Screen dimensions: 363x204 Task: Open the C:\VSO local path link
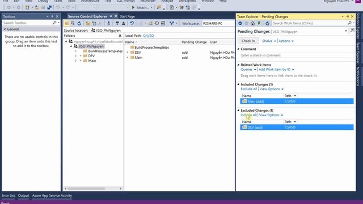point(149,36)
